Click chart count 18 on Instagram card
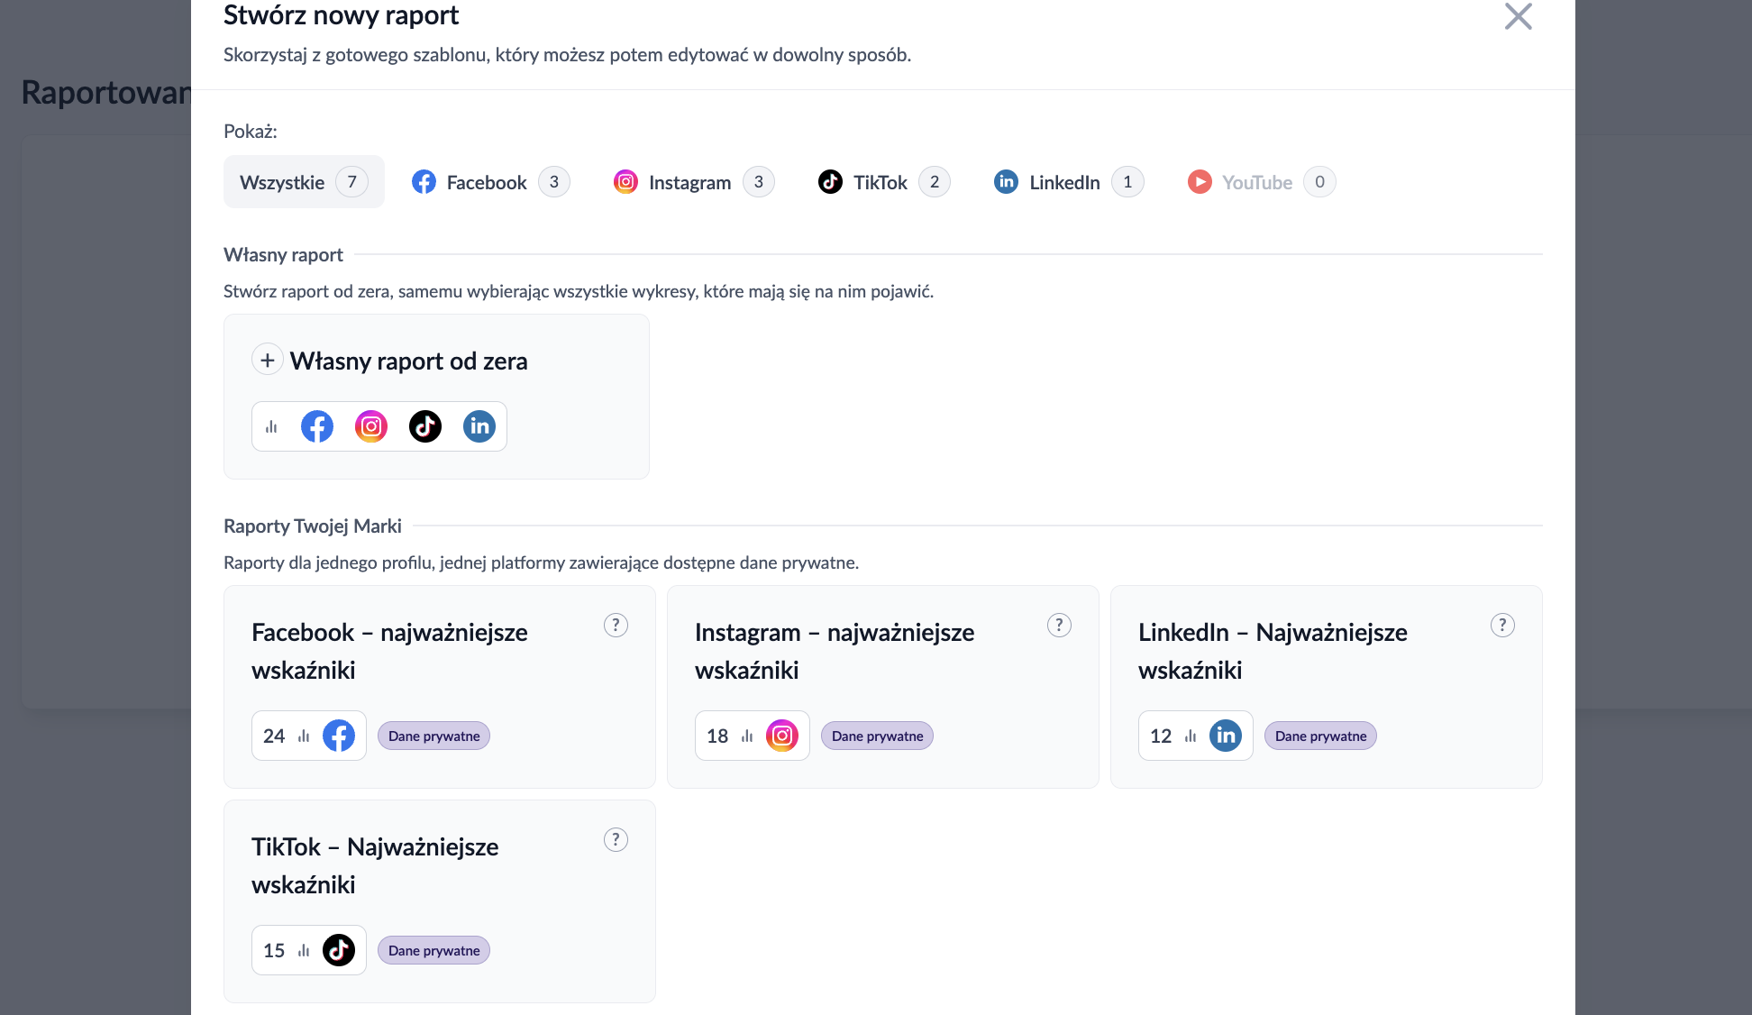Screen dimensions: 1752x1015 pyautogui.click(x=717, y=736)
